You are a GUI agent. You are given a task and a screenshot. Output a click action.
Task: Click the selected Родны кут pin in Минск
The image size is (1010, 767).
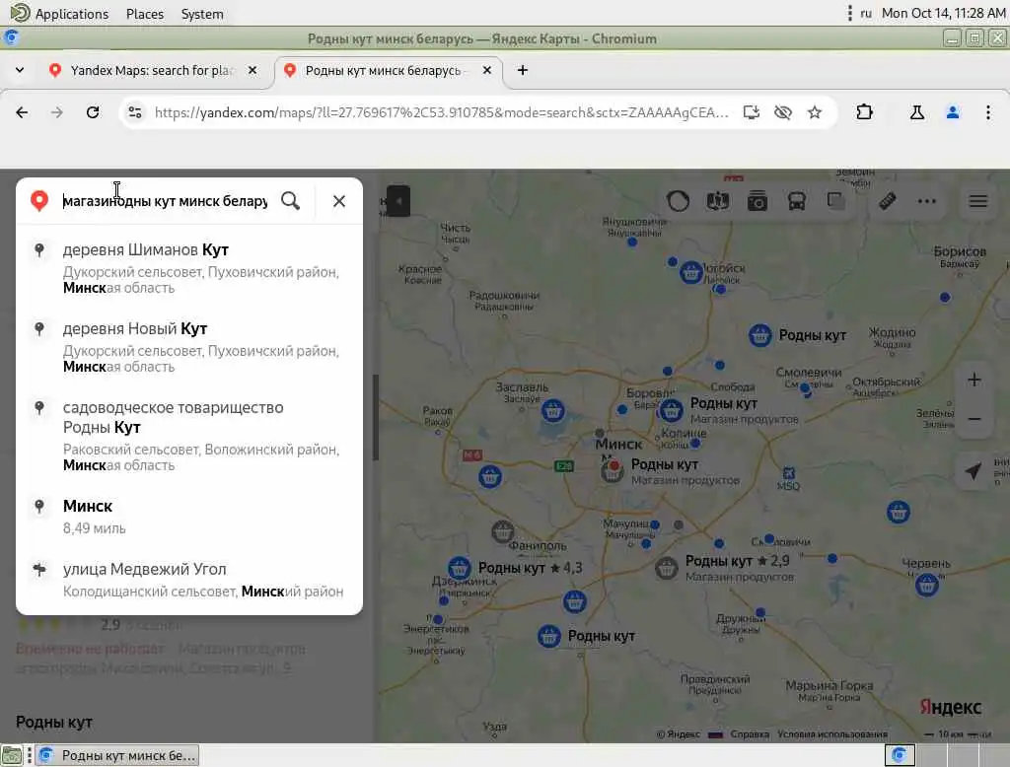coord(613,471)
